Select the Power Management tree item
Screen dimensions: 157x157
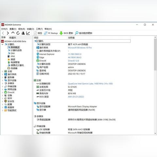(14, 62)
